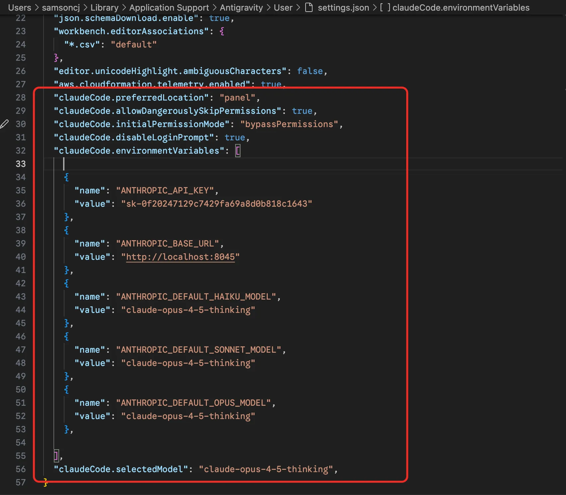The image size is (566, 495).
Task: Click the Library breadcrumb folder
Action: tap(104, 7)
